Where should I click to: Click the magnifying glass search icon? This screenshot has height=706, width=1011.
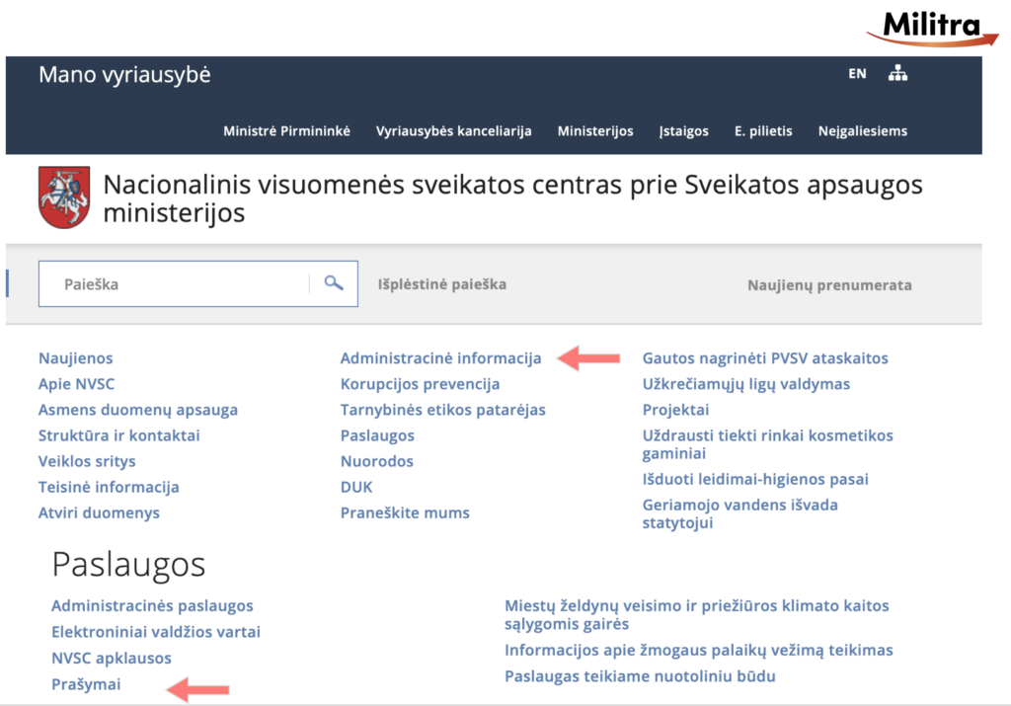[334, 284]
